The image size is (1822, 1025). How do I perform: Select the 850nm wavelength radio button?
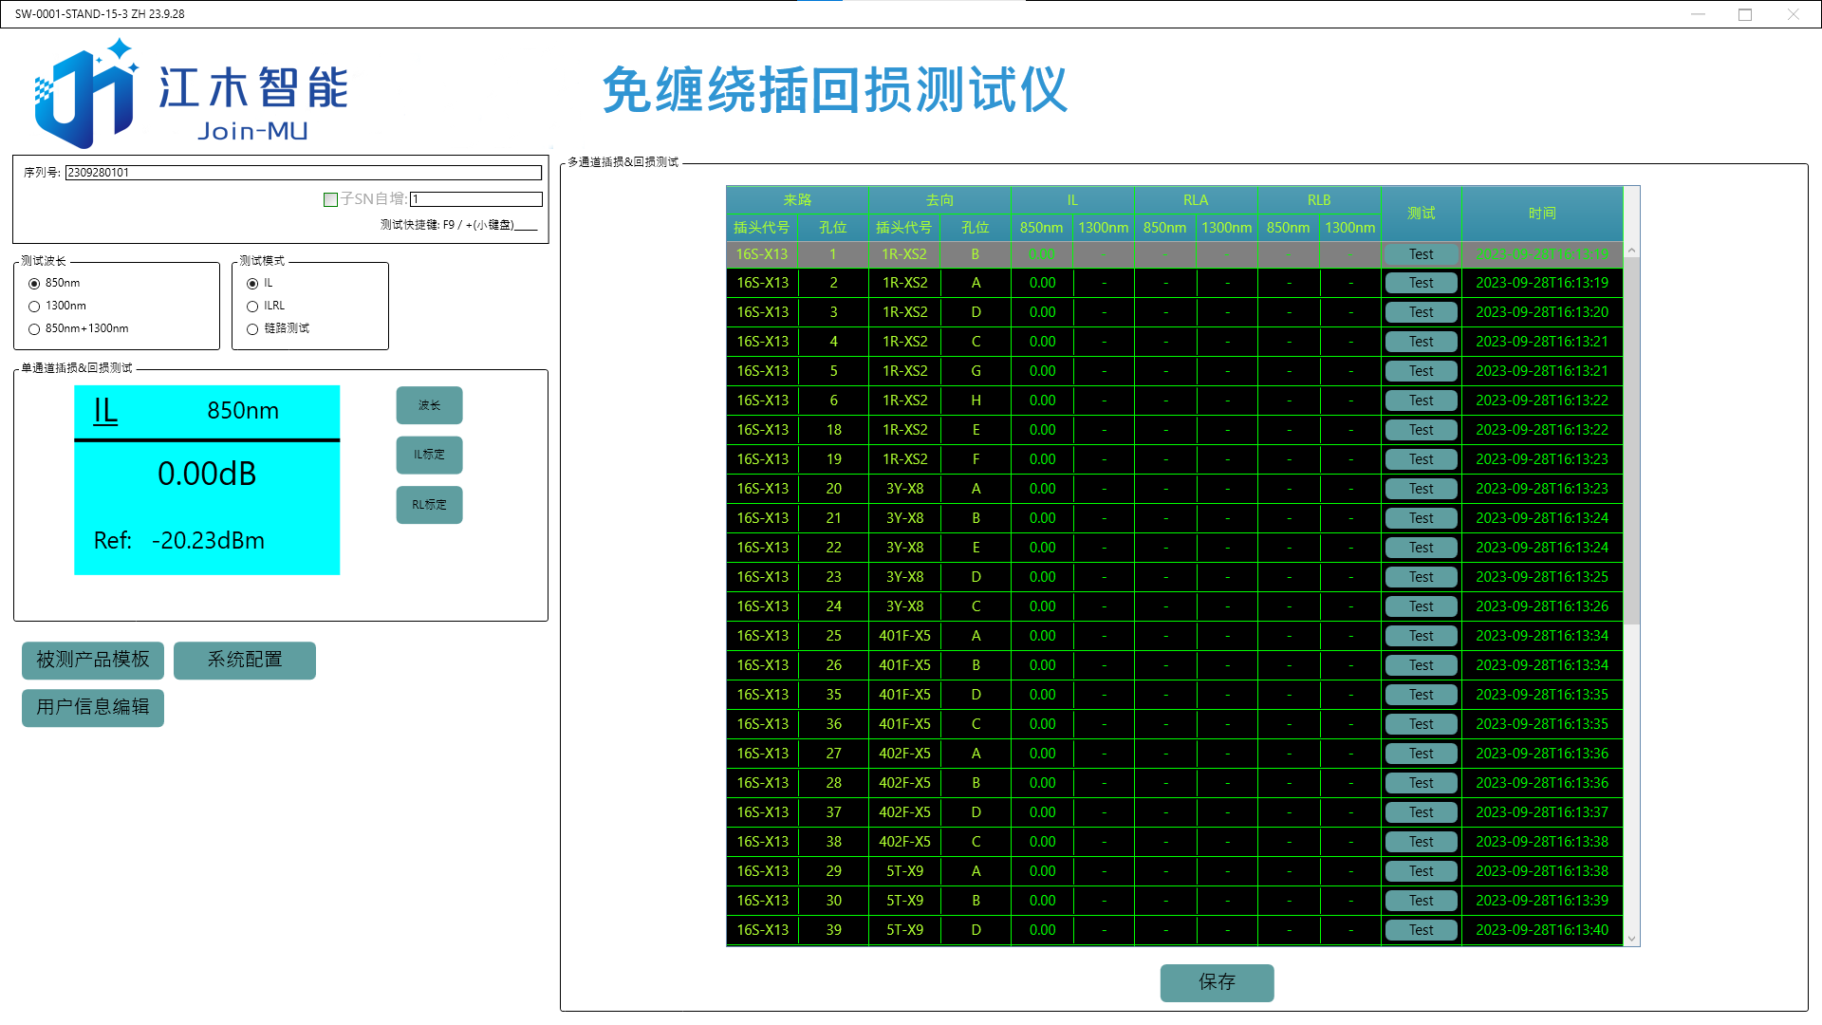click(x=34, y=283)
